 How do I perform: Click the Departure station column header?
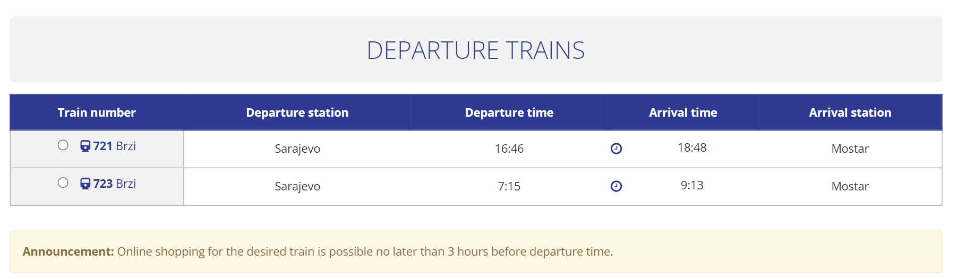297,112
